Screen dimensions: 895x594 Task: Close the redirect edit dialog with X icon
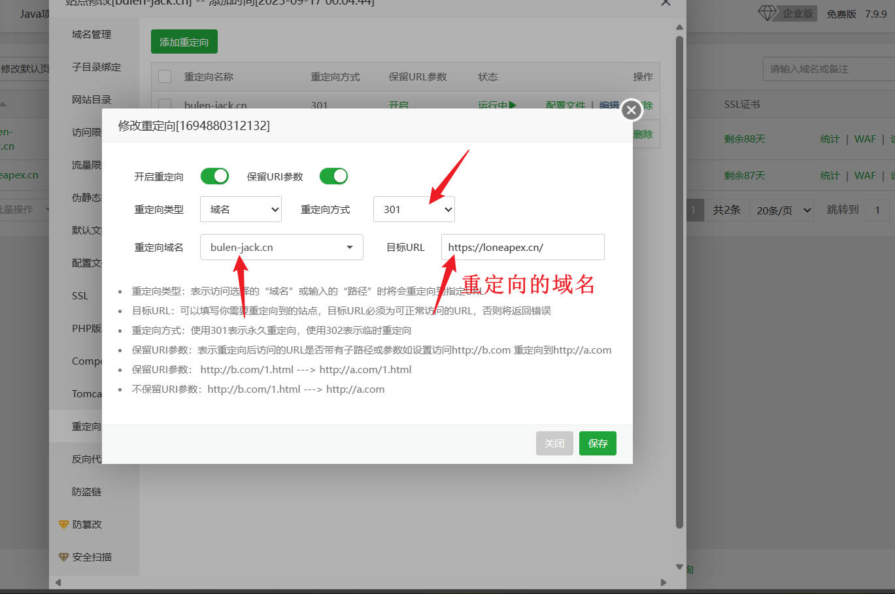pyautogui.click(x=631, y=110)
